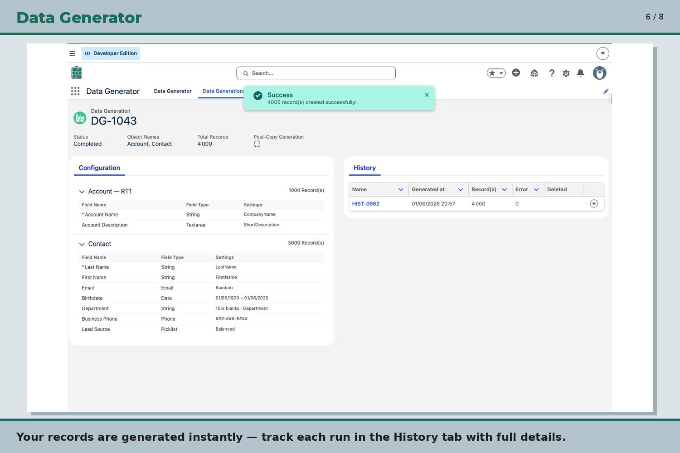Image resolution: width=680 pixels, height=453 pixels.
Task: Open the App Launcher dots grid
Action: (x=75, y=91)
